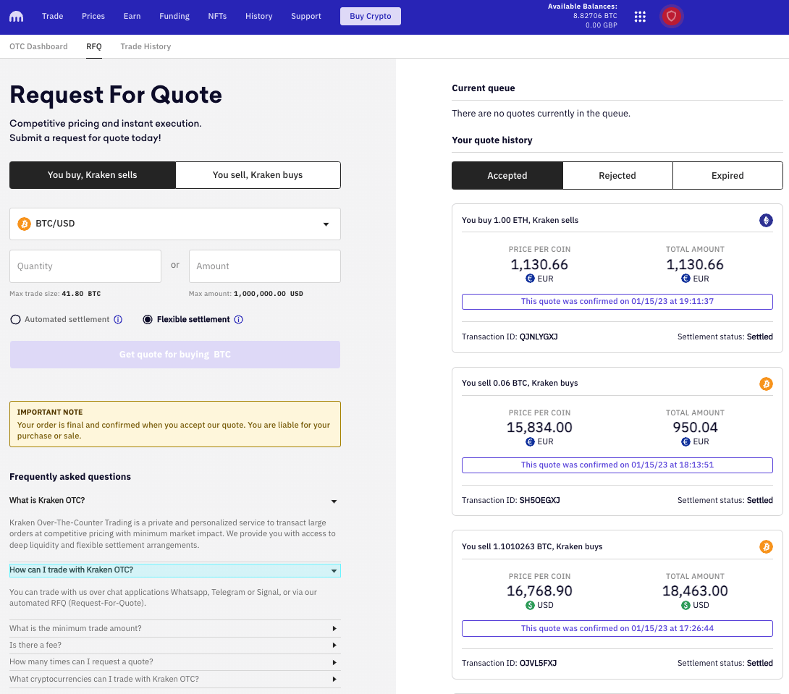Click the red shield account icon

click(671, 16)
